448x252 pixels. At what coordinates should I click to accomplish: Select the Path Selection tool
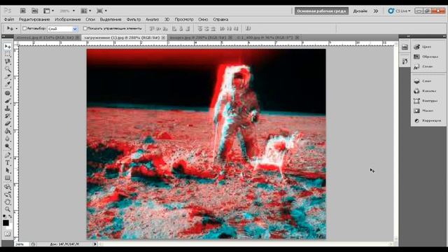point(8,171)
